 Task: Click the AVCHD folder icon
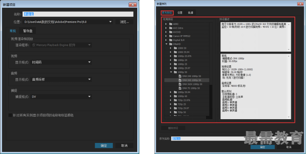[170, 32]
